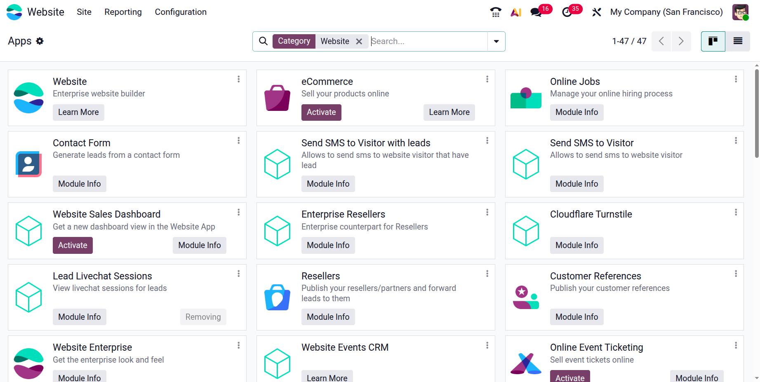Click the page scrollbar thumb
760x382 pixels.
(757, 113)
